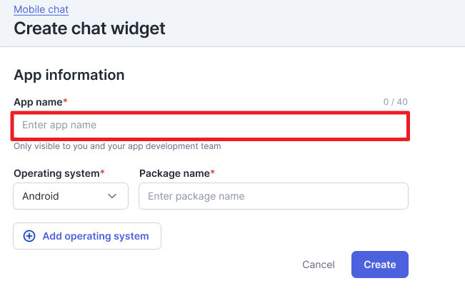Viewport: 465px width, 308px height.
Task: Click the helper text under app name
Action: pos(117,146)
